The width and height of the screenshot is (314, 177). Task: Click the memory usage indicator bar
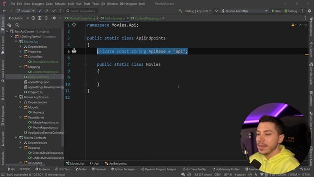(x=288, y=175)
